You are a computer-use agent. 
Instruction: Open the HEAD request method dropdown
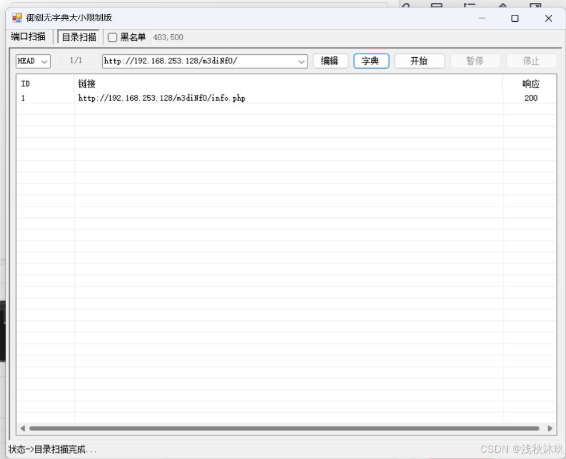click(x=33, y=61)
